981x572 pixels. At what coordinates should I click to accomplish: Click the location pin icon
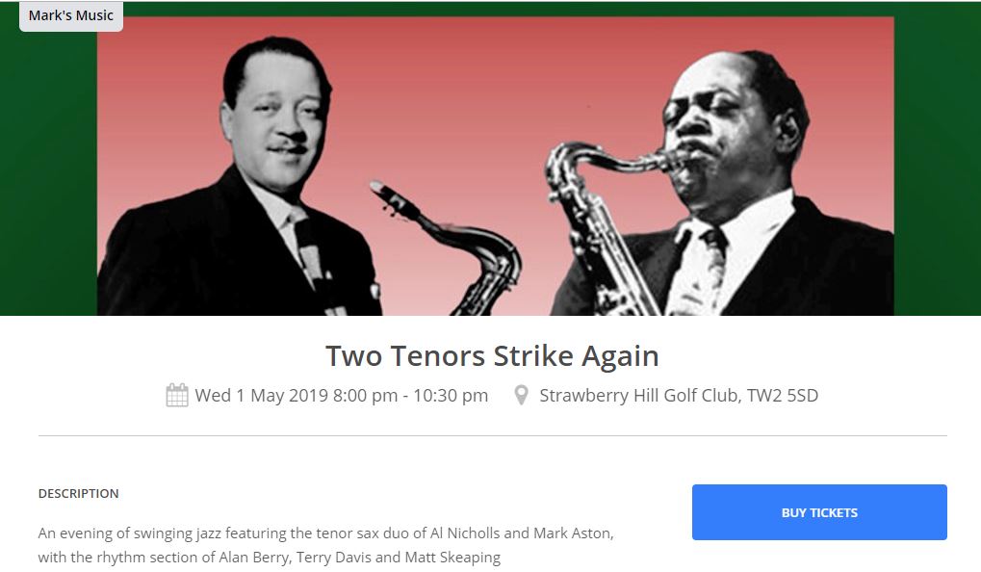(521, 395)
